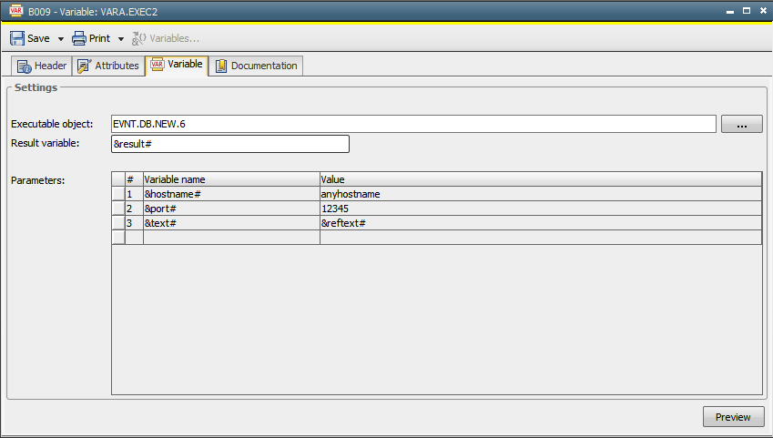Click the value cell containing 12345

click(540, 209)
